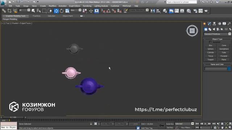This screenshot has height=130, width=232.
Task: Click the Sphere primitive button
Action: pos(211,49)
